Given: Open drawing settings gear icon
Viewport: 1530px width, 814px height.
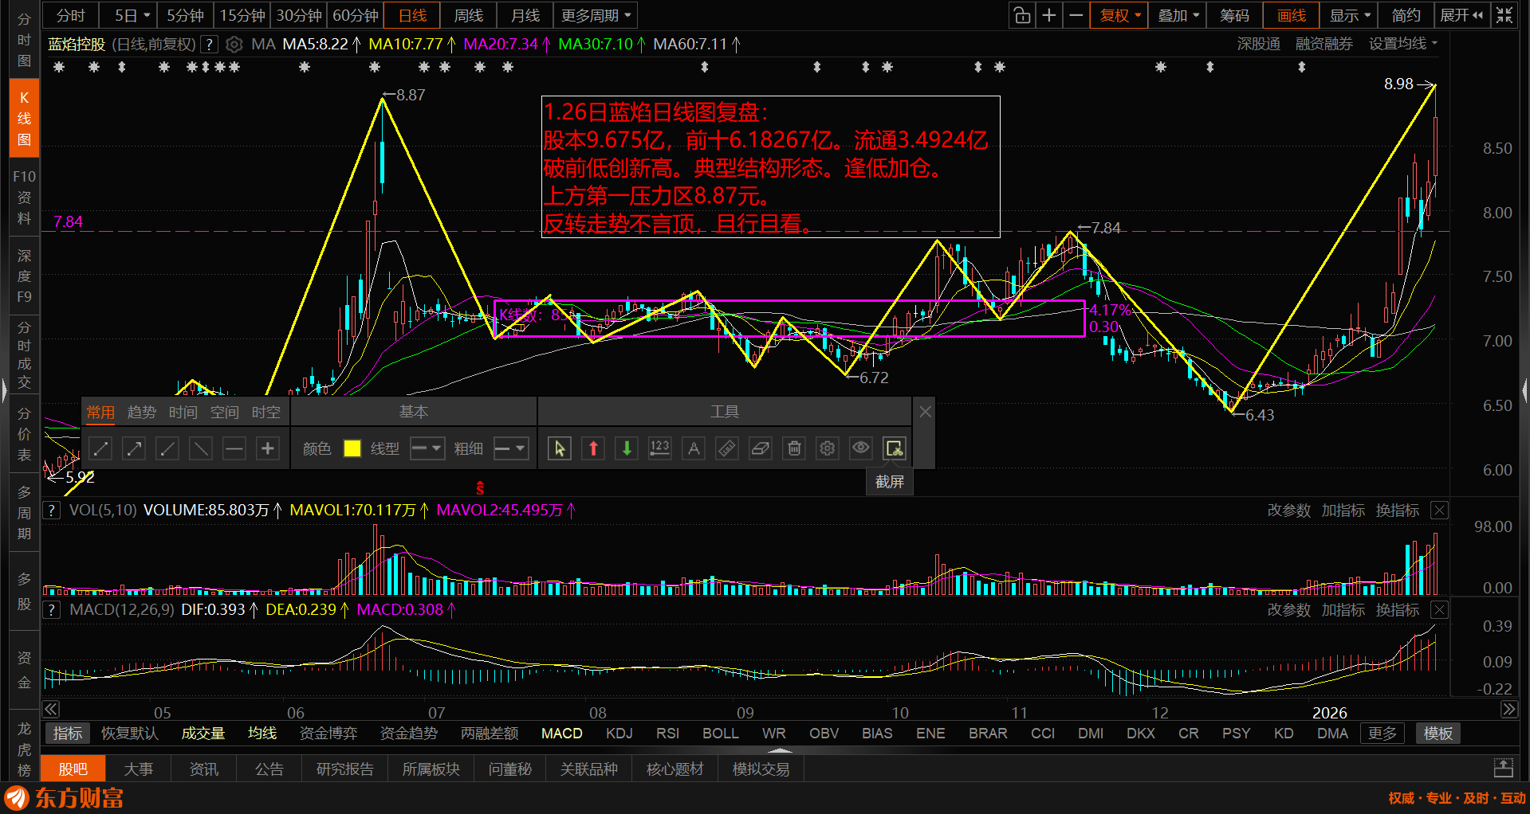Looking at the screenshot, I should [828, 448].
